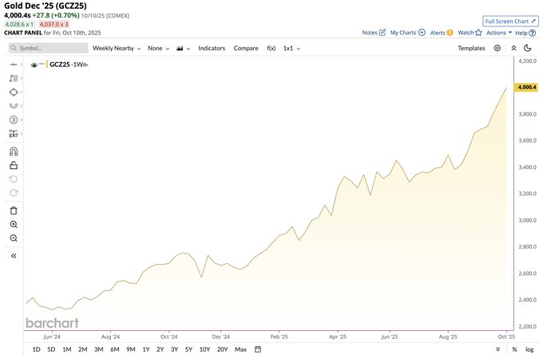The height and width of the screenshot is (358, 543).
Task: Collapse the left drawing tools sidebar
Action: 14,256
